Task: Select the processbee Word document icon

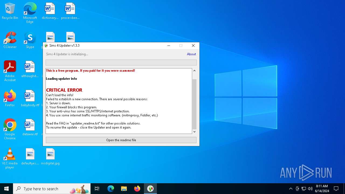Action: tap(70, 11)
